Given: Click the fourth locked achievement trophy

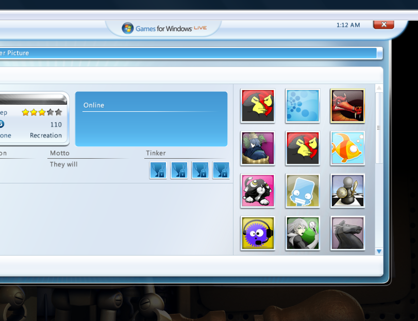Looking at the screenshot, I should click(x=221, y=170).
